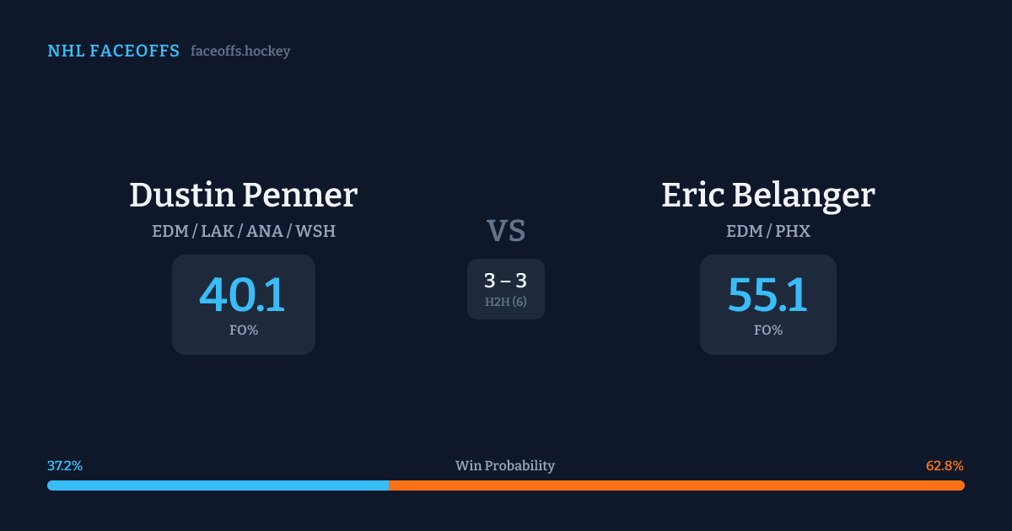Click the FO% label under 40.1

click(244, 330)
